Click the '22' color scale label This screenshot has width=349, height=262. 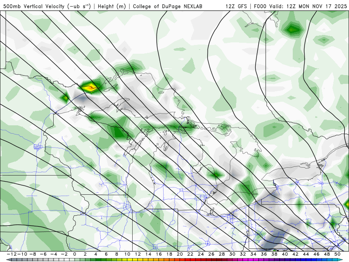click(190, 254)
